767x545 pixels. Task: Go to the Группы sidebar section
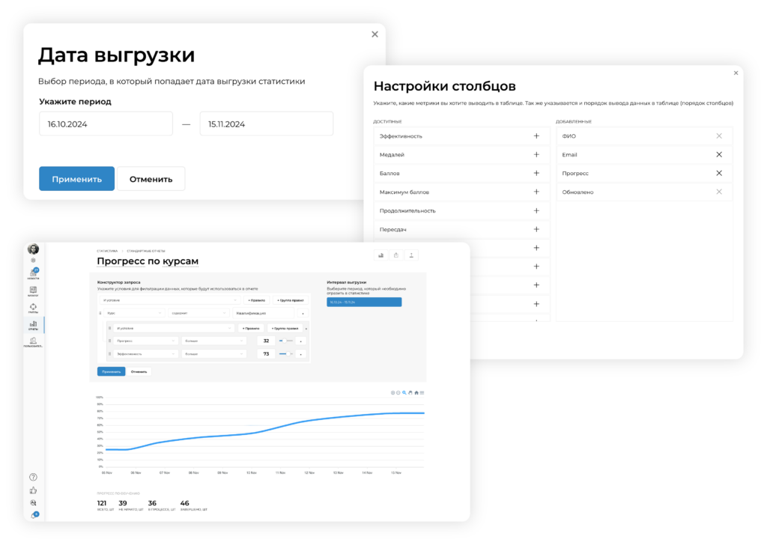pyautogui.click(x=33, y=308)
